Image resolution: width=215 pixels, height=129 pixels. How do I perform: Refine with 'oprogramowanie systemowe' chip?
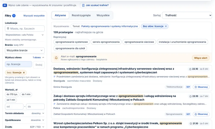(71, 42)
